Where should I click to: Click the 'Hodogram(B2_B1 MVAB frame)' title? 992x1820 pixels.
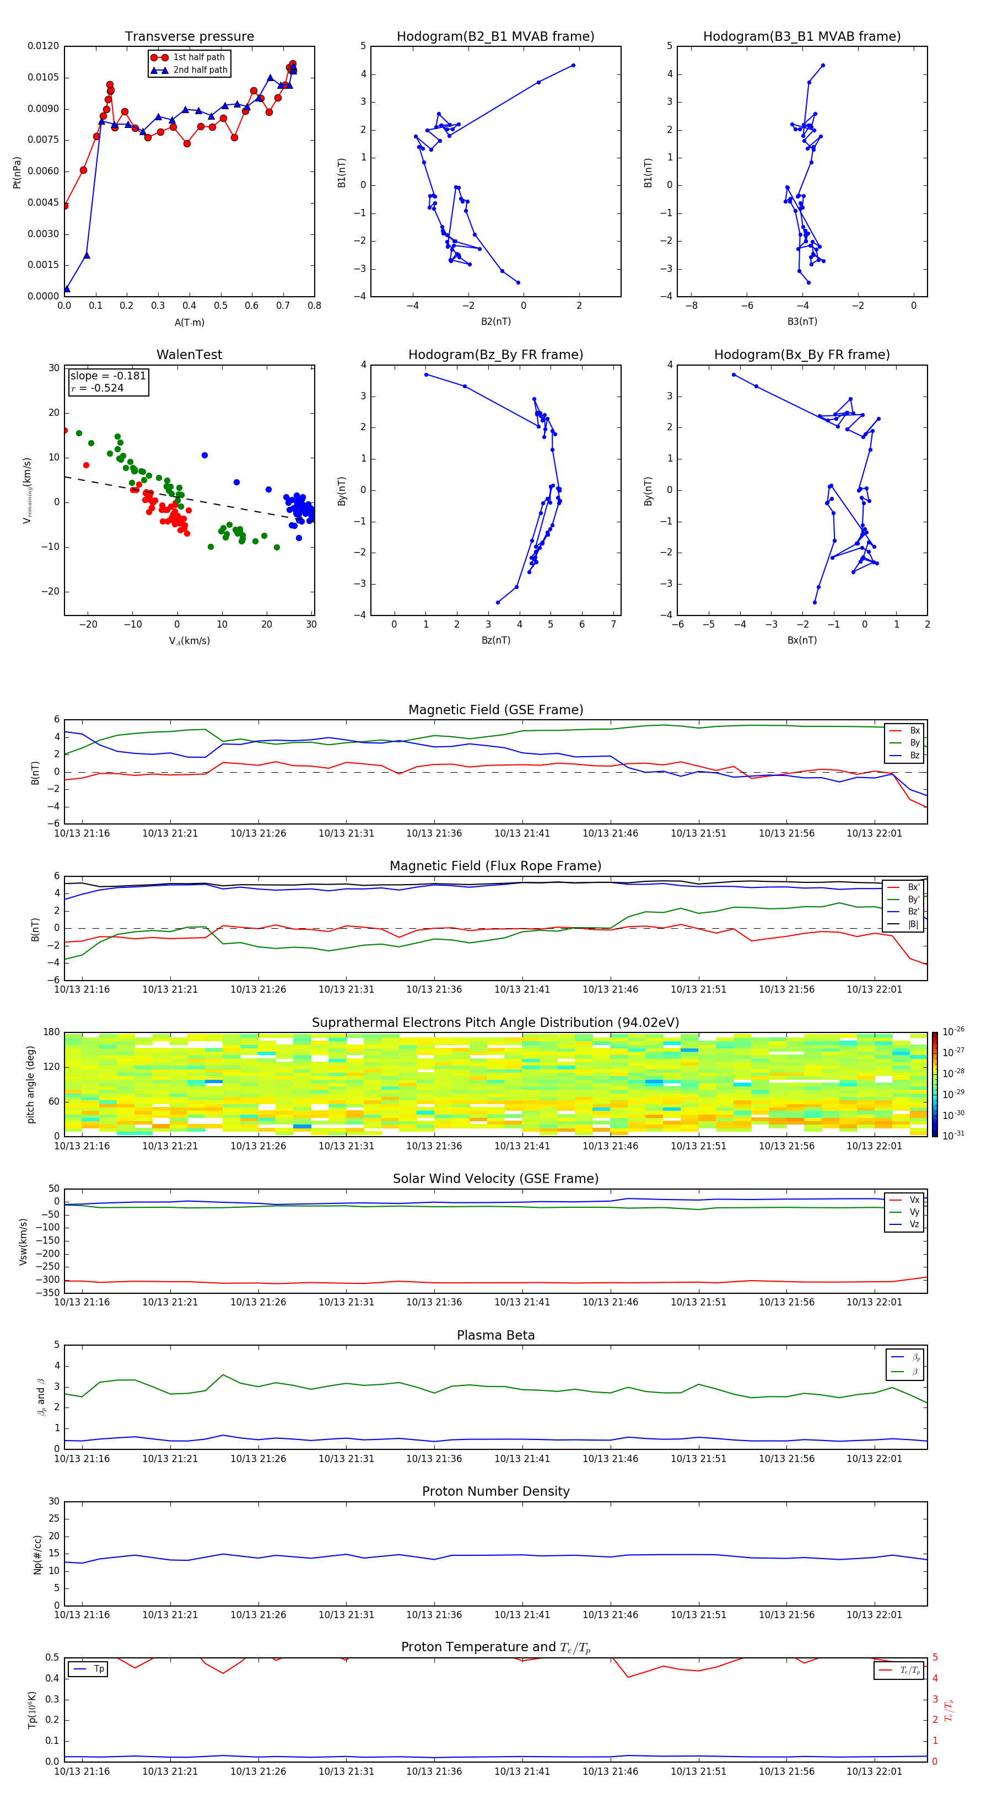coord(495,37)
